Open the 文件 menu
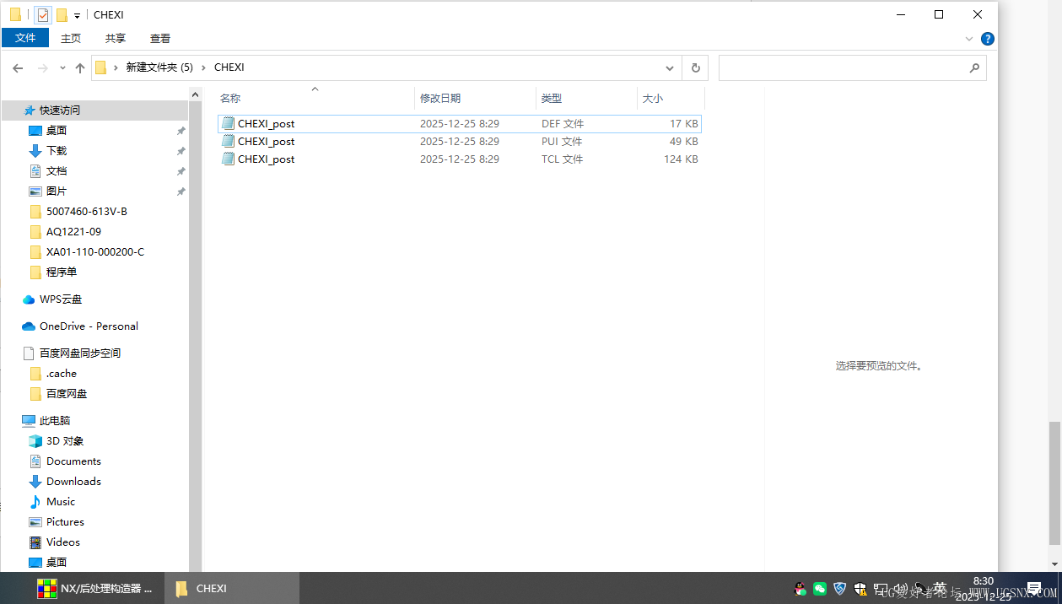The height and width of the screenshot is (604, 1062). point(25,38)
